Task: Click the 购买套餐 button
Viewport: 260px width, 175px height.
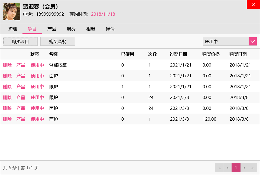Action: point(58,41)
